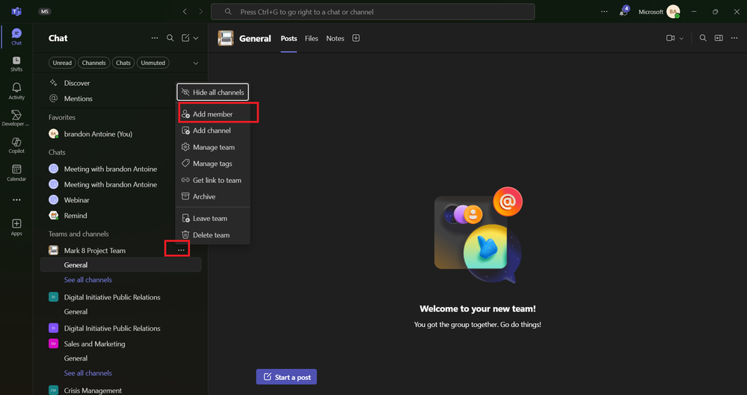Find in channel using the header search icon
The height and width of the screenshot is (395, 747).
pos(703,38)
